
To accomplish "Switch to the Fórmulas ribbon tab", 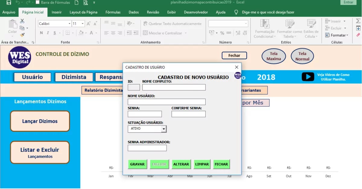I will [113, 12].
